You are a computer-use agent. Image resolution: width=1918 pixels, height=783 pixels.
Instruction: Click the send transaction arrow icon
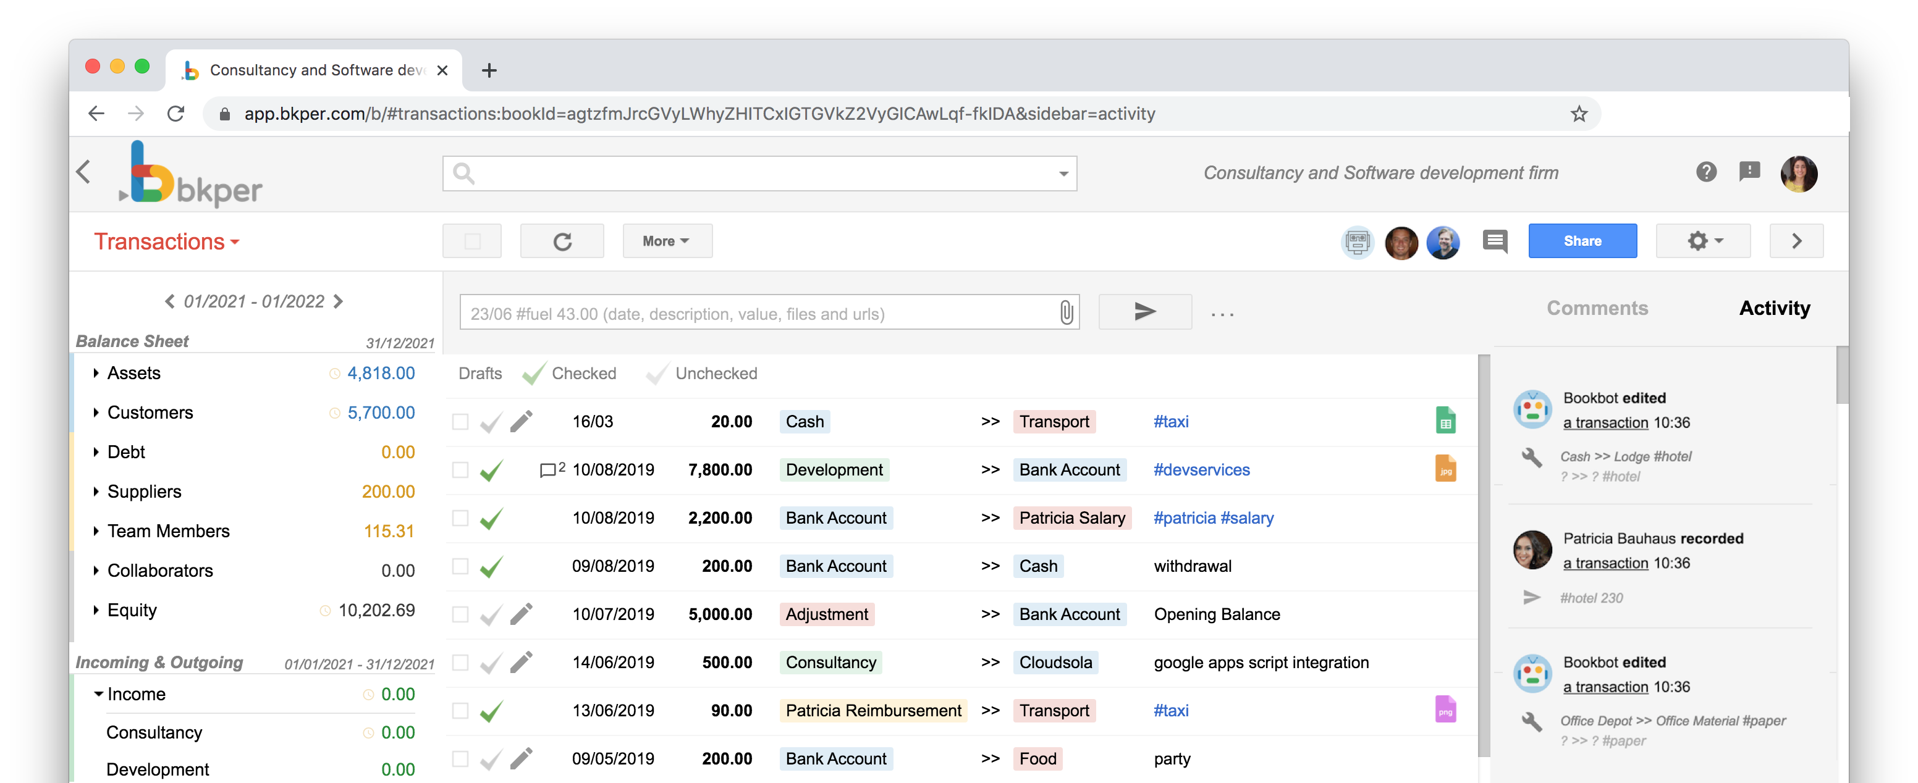(1144, 312)
